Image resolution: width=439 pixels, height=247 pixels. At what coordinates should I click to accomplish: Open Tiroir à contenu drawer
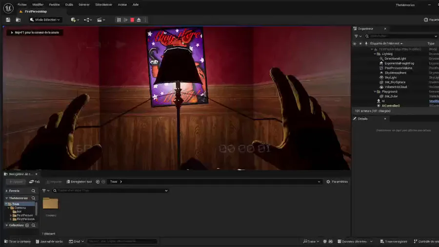point(18,242)
